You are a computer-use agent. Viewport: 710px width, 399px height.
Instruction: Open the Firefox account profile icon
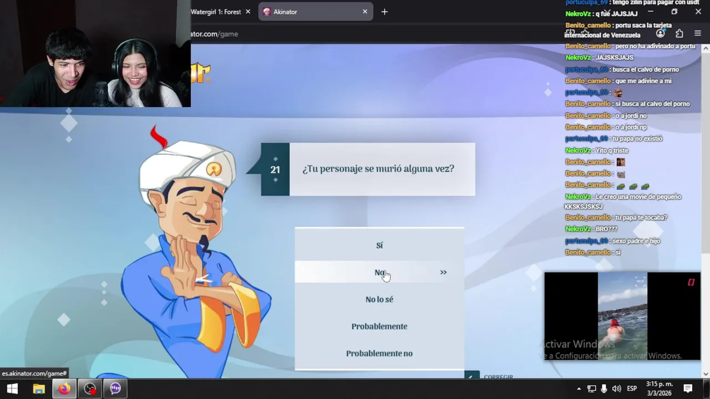click(x=660, y=34)
